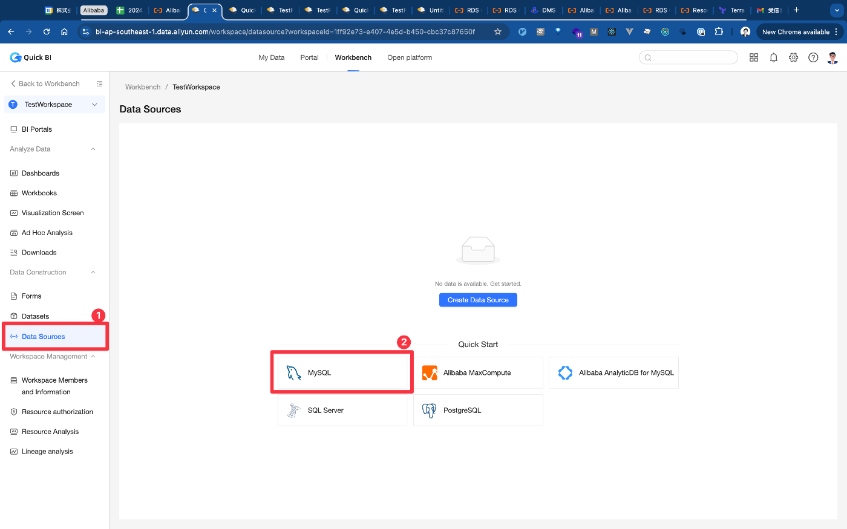Click the Alibaba tab group label
The height and width of the screenshot is (529, 847).
93,10
